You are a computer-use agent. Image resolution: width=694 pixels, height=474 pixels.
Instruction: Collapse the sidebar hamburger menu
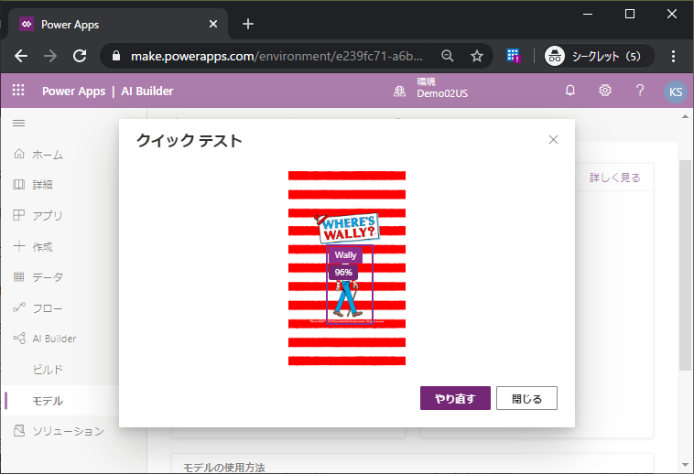18,123
